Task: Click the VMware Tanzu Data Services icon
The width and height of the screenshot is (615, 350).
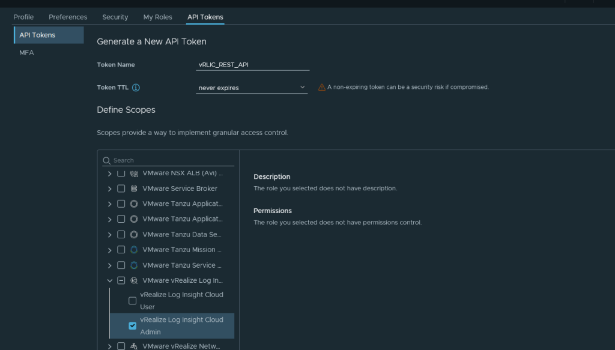Action: click(x=134, y=234)
